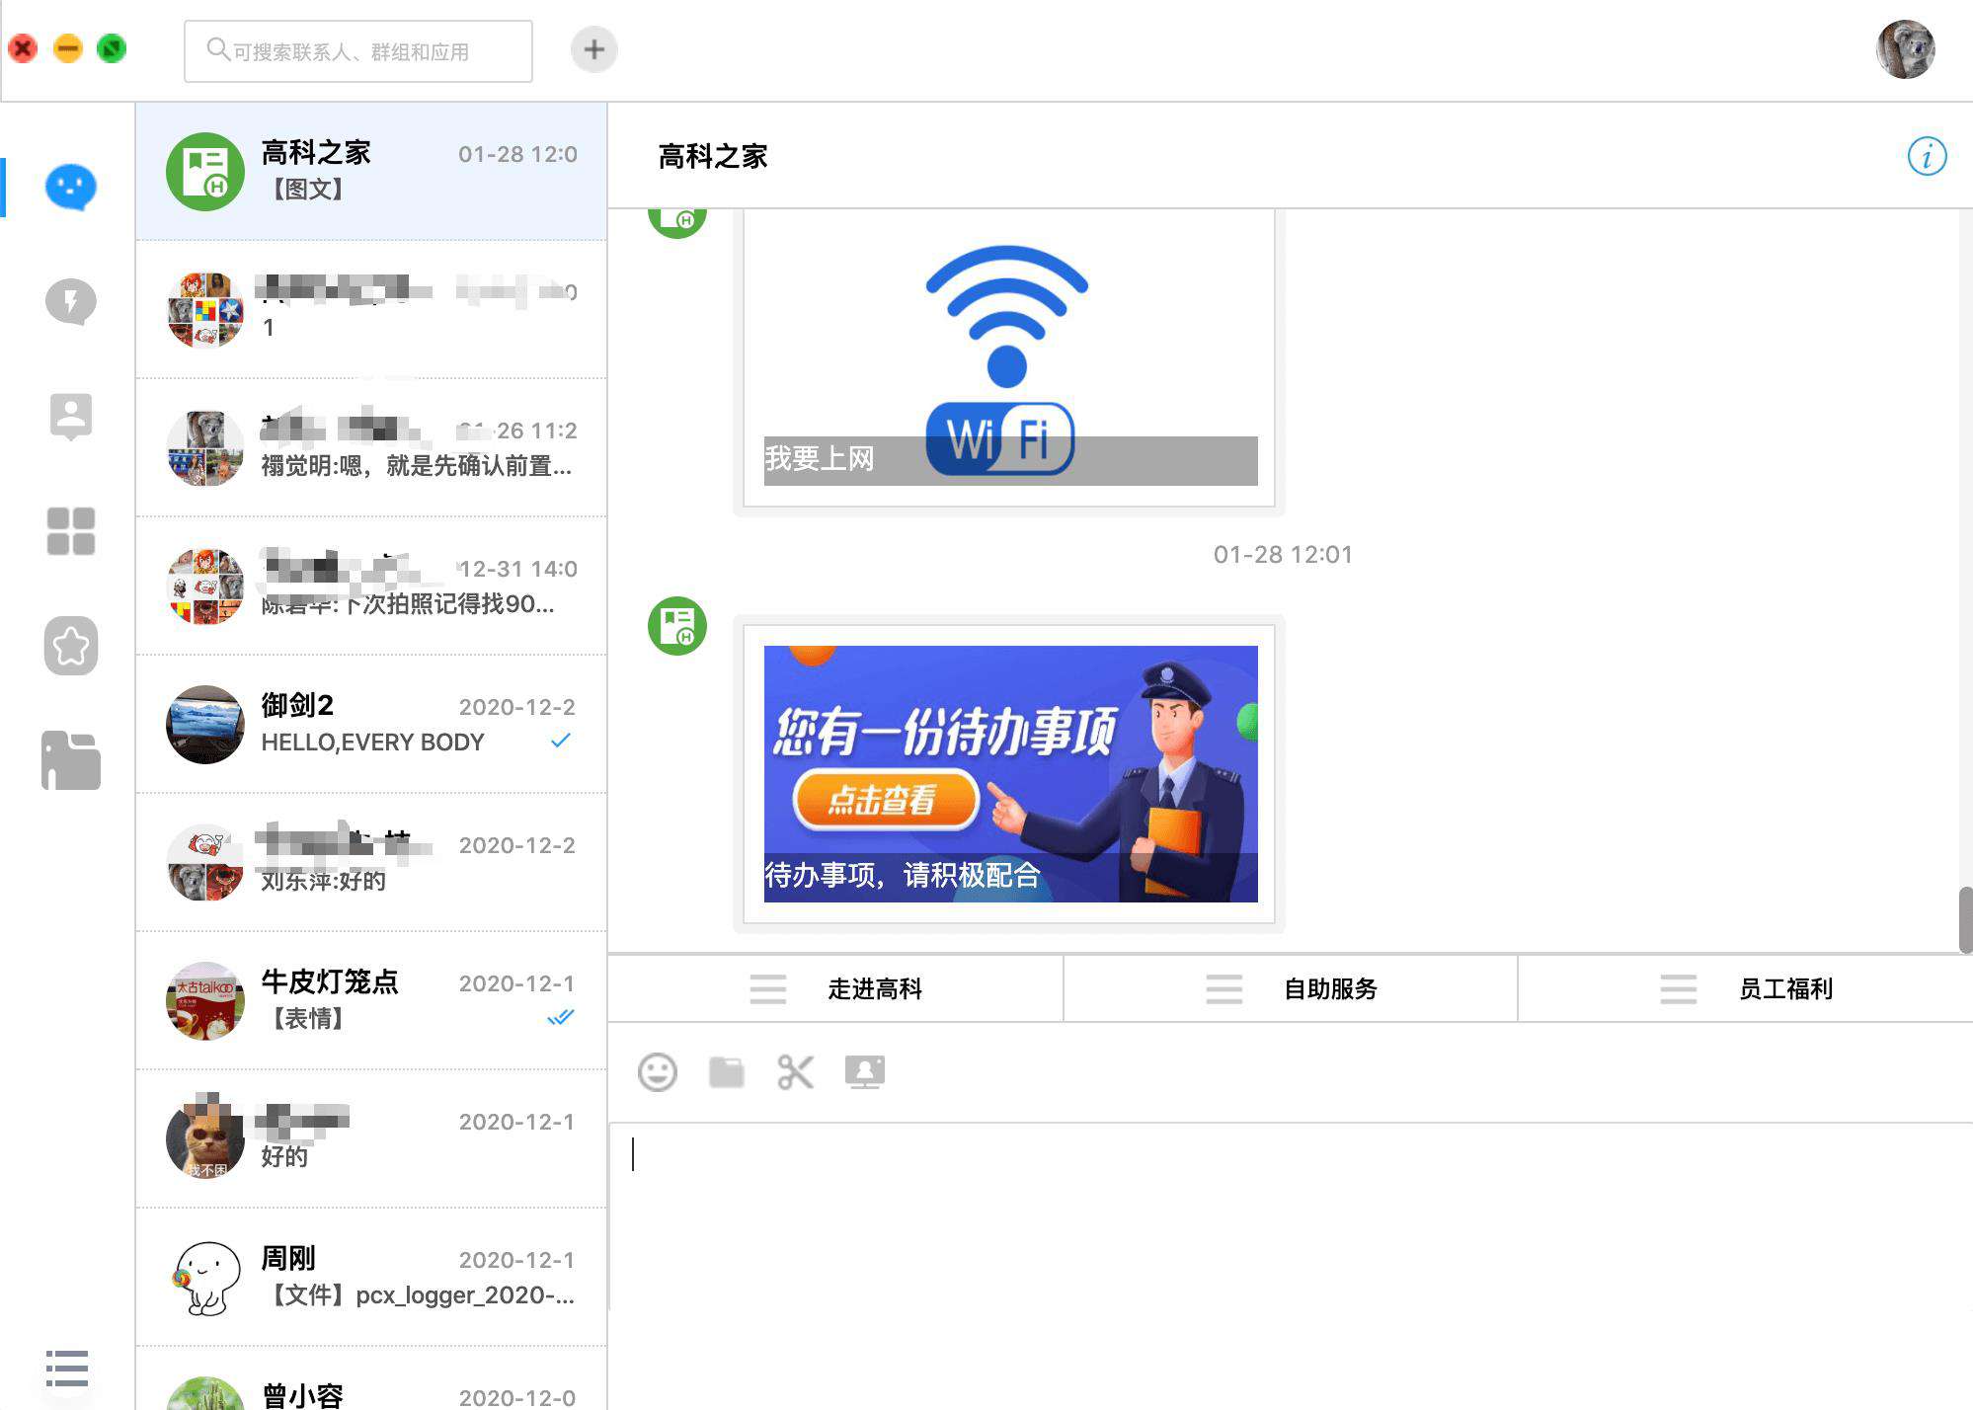Open the lightning notifications icon in sidebar
This screenshot has height=1410, width=1973.
click(x=71, y=302)
